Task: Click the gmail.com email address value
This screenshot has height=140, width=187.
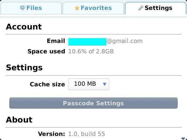Action: point(124,41)
